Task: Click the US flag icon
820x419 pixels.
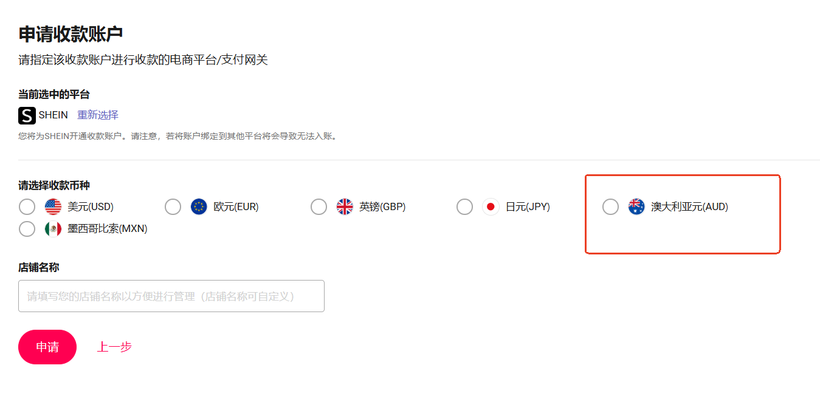Action: [x=53, y=207]
